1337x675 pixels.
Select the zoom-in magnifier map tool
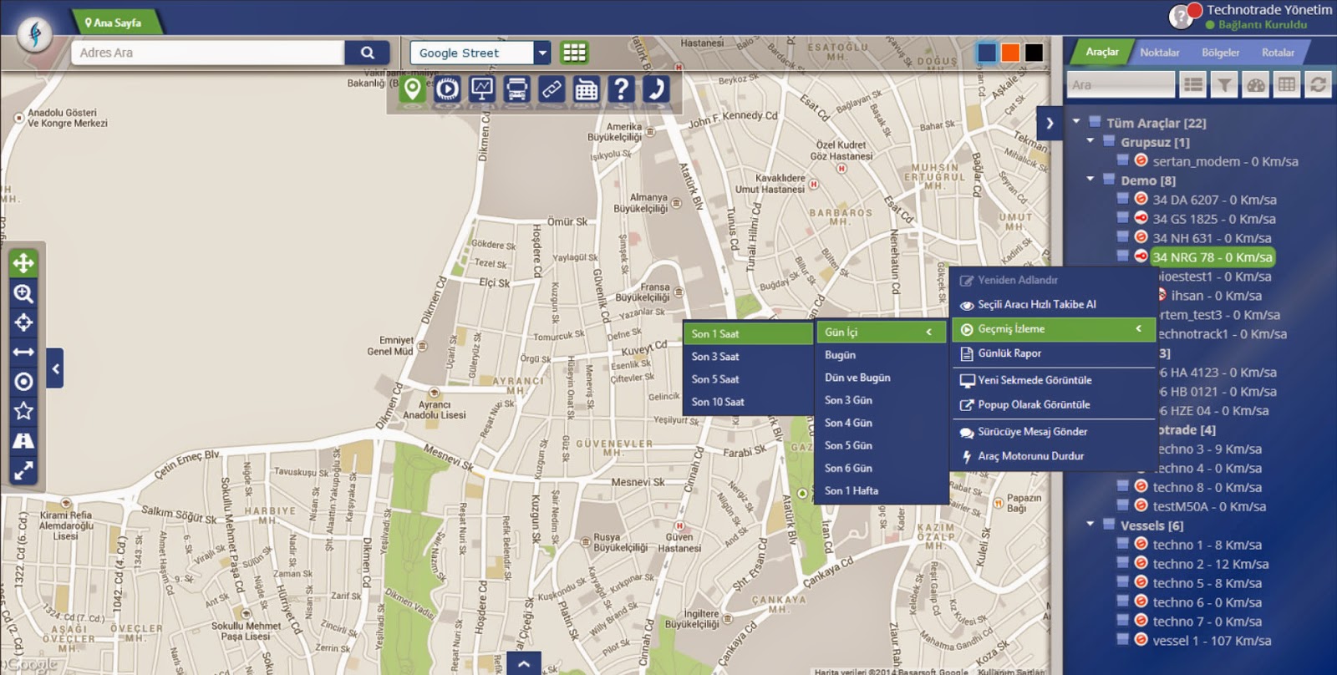[x=23, y=293]
